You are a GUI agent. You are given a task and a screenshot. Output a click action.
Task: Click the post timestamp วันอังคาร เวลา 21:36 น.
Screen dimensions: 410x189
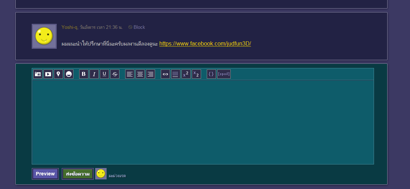coord(101,27)
